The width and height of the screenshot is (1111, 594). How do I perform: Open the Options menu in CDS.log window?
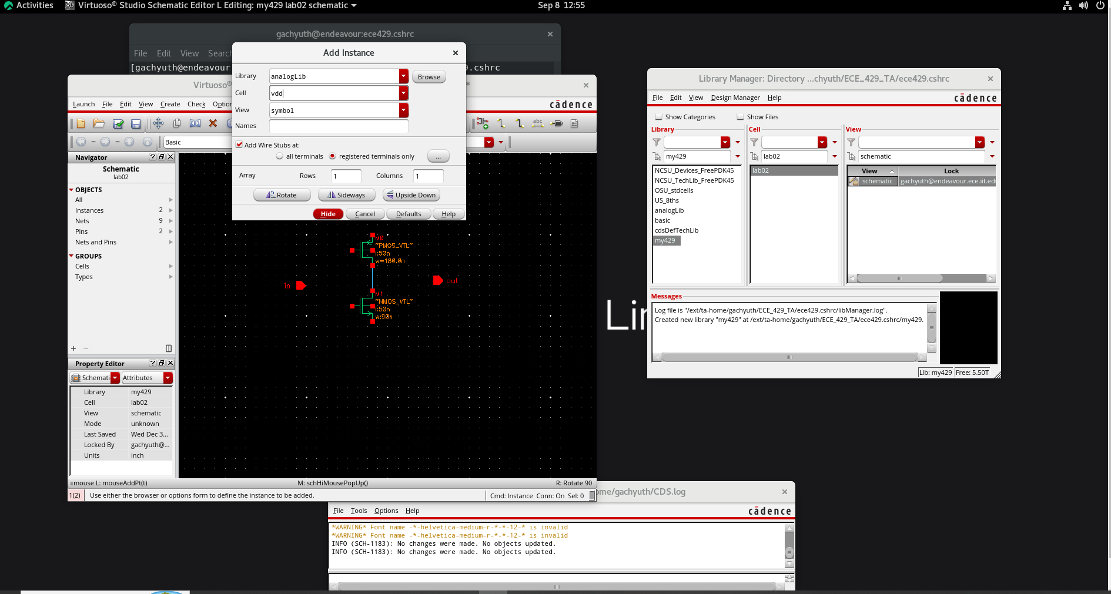coord(386,511)
